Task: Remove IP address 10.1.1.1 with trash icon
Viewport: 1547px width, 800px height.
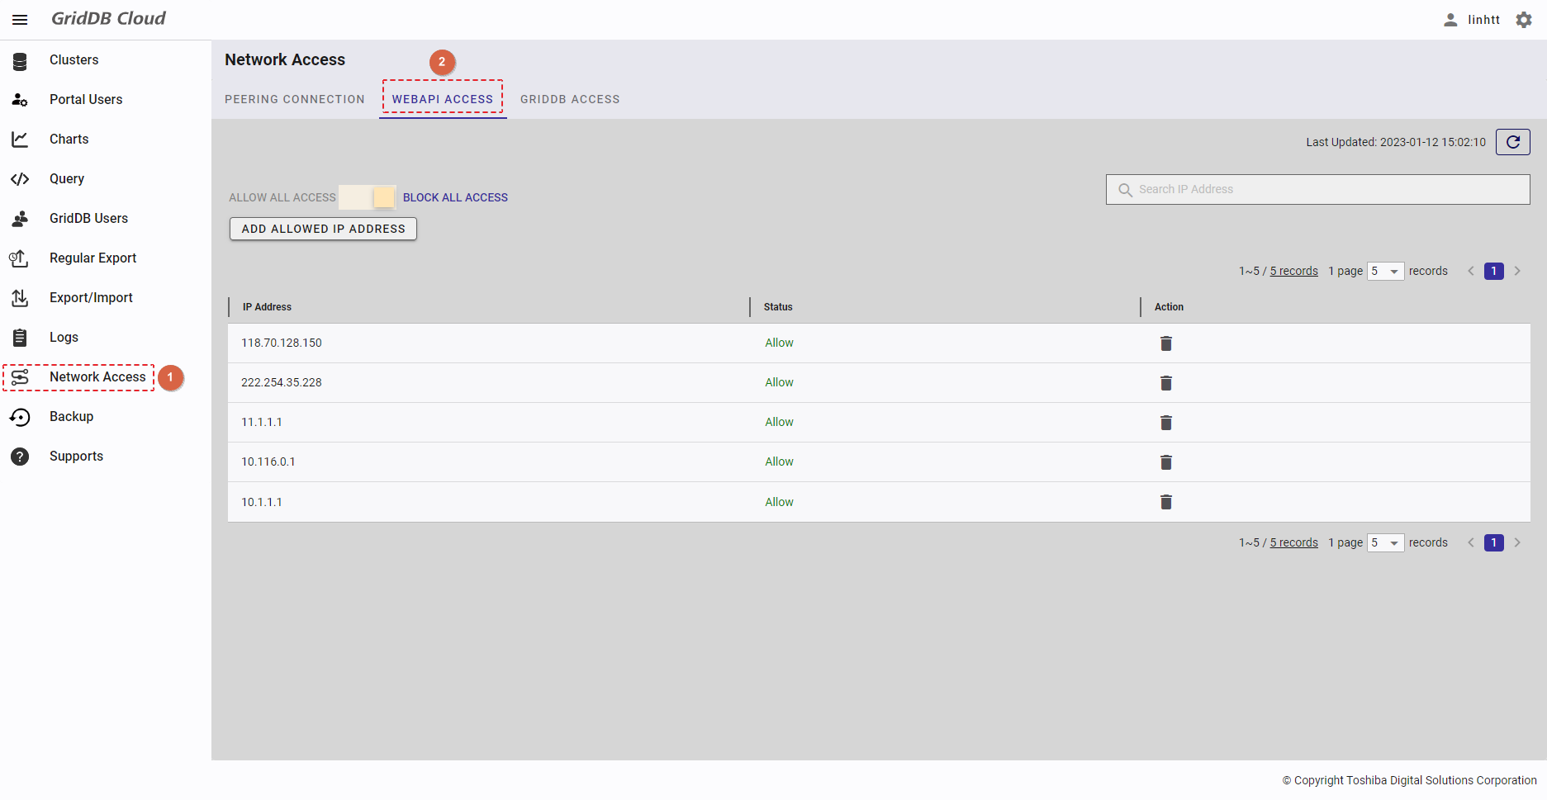Action: coord(1165,502)
